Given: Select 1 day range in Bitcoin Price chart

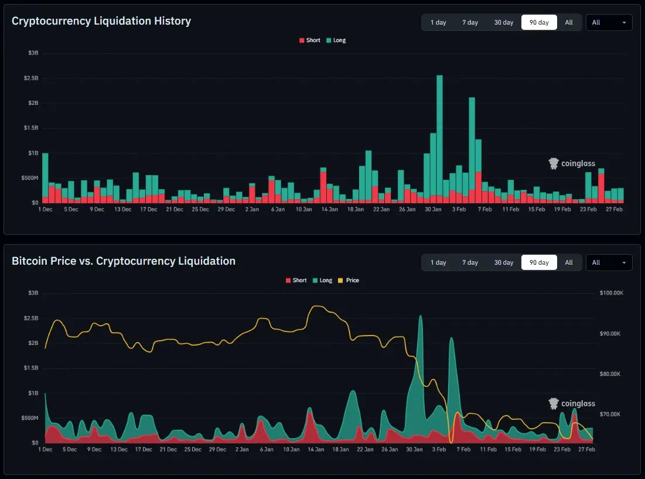Looking at the screenshot, I should 438,262.
